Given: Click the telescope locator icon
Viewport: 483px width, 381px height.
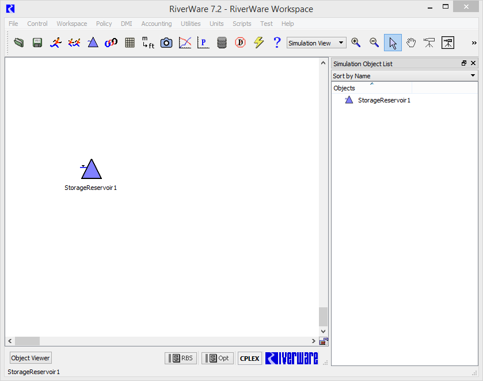Looking at the screenshot, I should click(429, 43).
